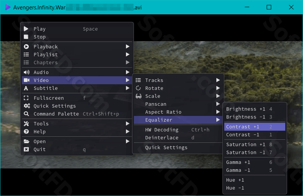Click the Ctrl+Shift+p shortcut text
303x196 pixels.
(101, 114)
